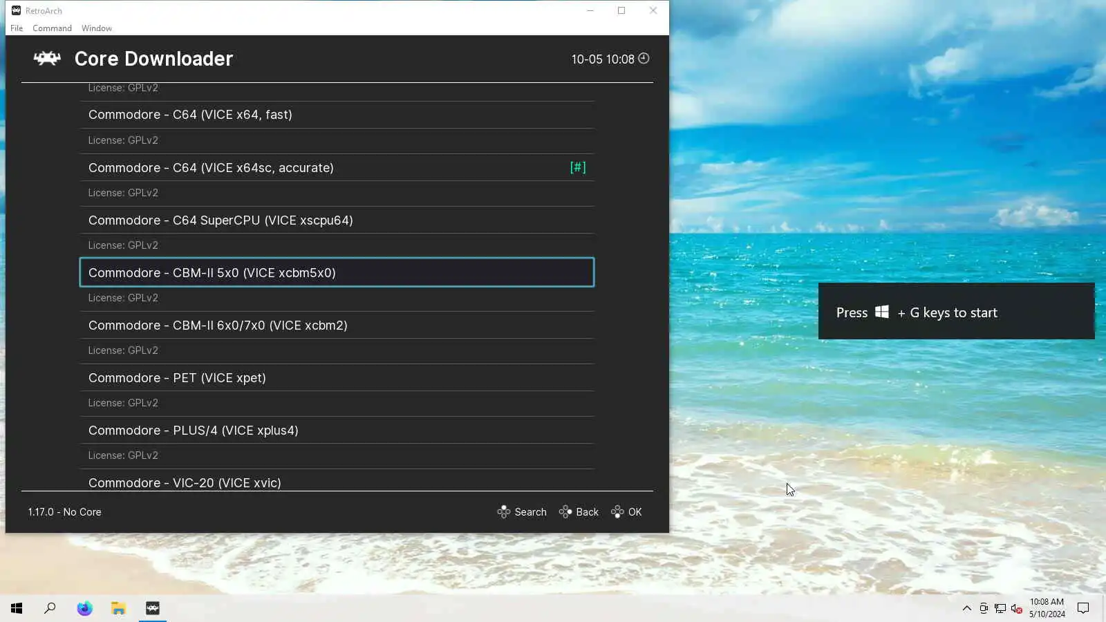Screen dimensions: 1106x622
Task: Close the RetroArch window
Action: point(653,10)
